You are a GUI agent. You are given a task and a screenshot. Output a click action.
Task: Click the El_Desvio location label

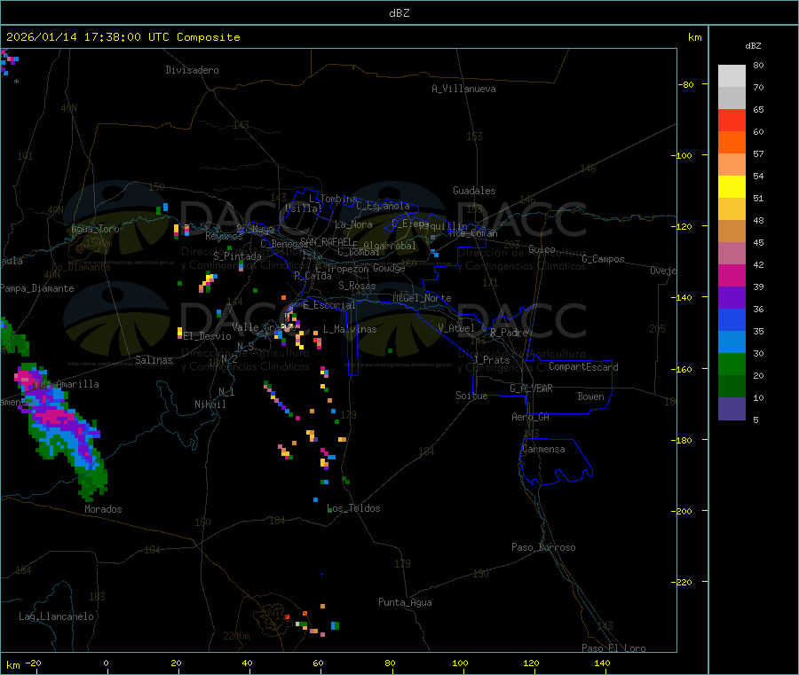click(x=208, y=336)
